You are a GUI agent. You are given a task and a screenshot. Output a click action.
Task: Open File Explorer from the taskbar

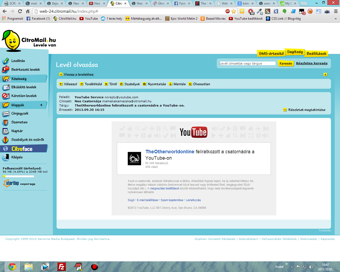[28, 267]
